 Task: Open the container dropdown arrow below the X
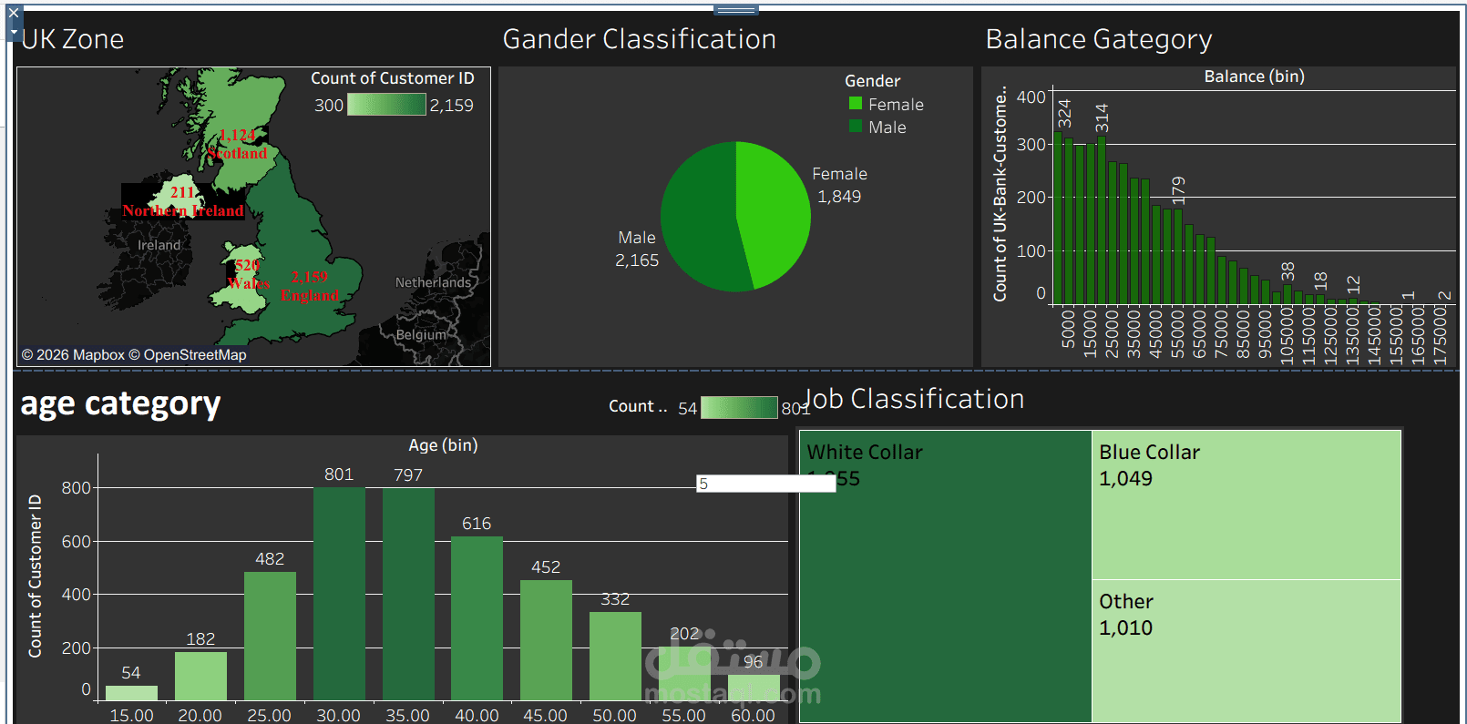(x=14, y=32)
